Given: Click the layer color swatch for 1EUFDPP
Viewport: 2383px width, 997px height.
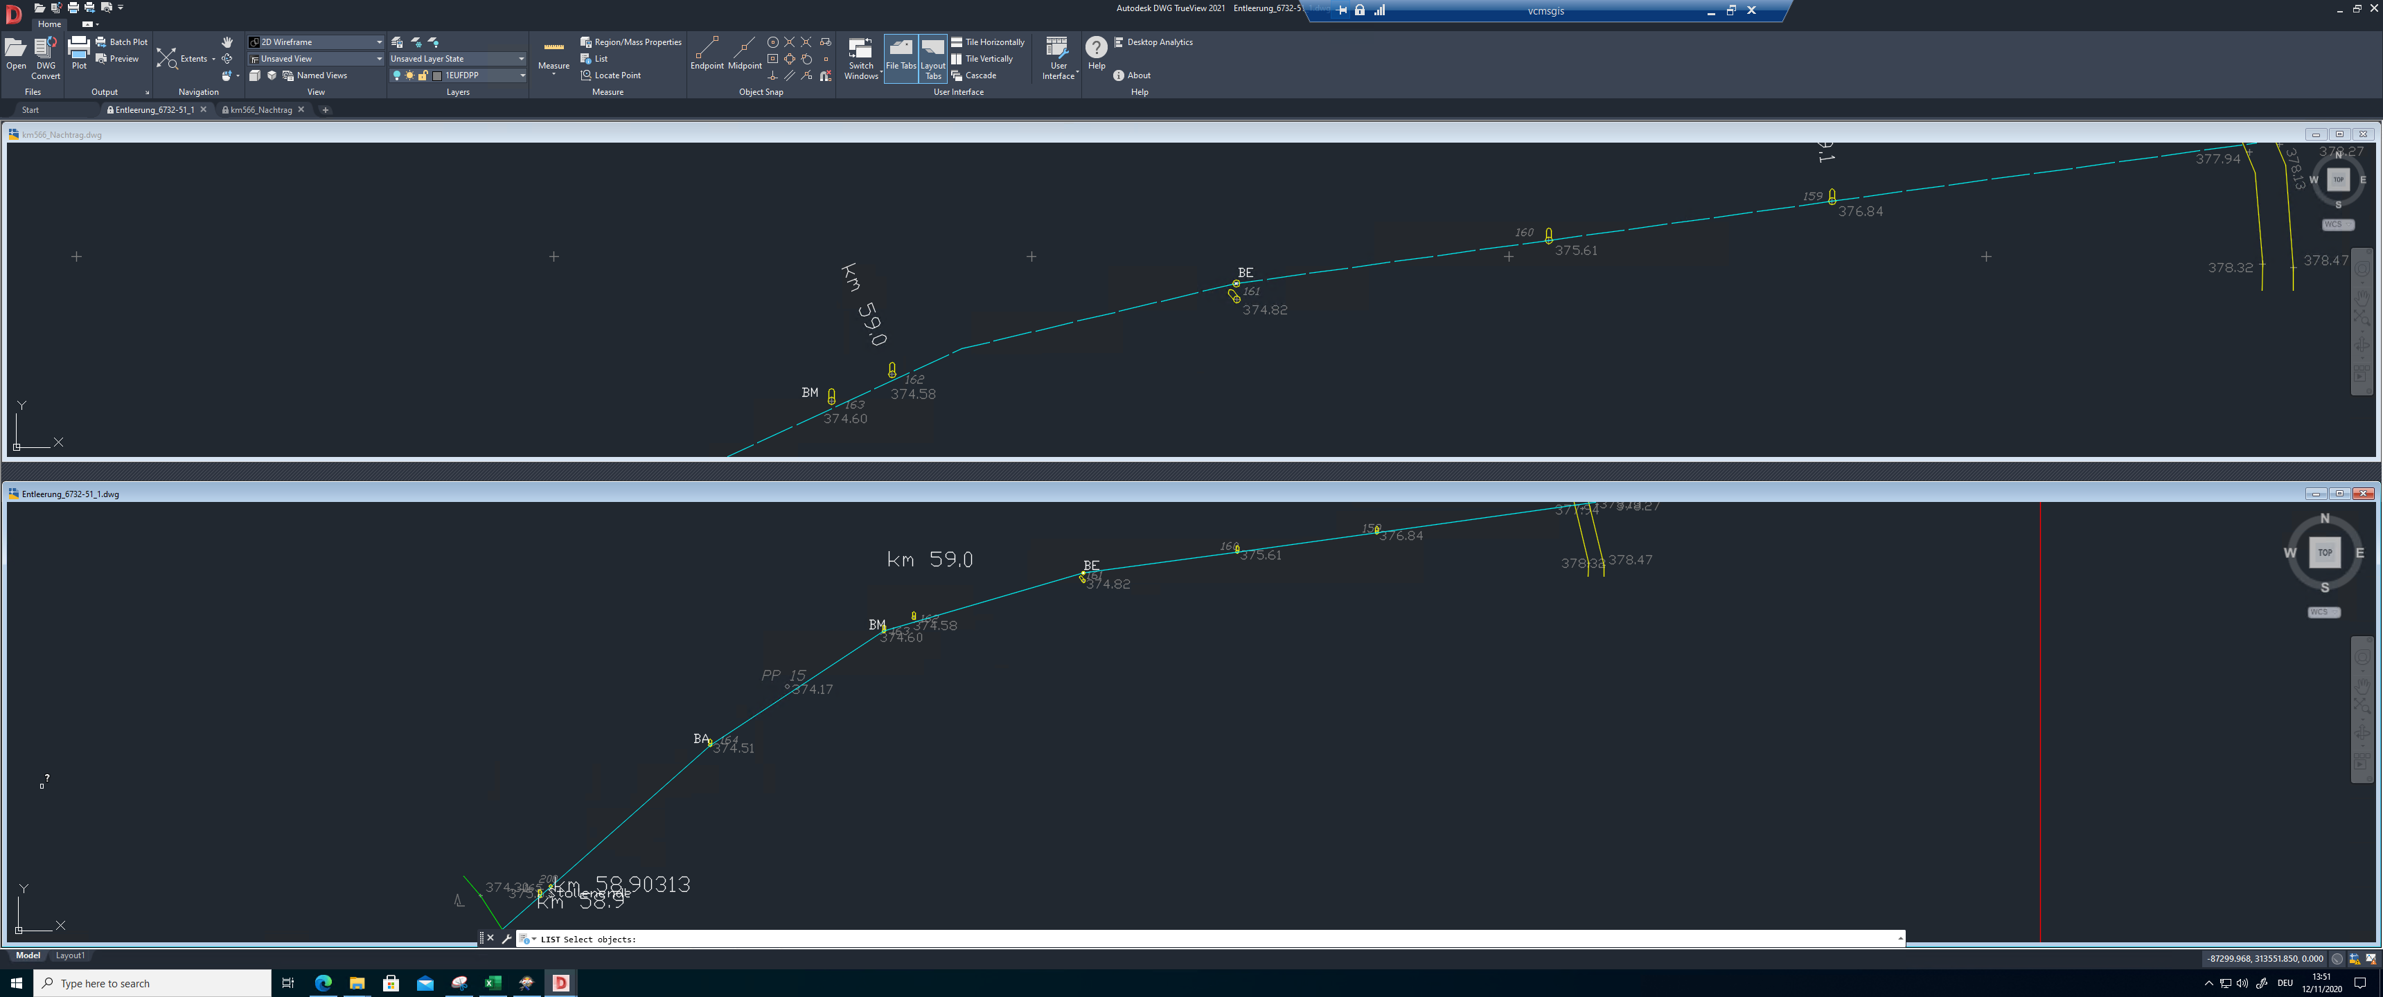Looking at the screenshot, I should [x=436, y=75].
